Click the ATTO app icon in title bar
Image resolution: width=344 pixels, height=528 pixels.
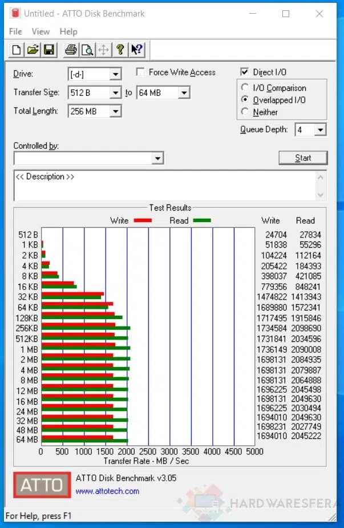(x=15, y=14)
